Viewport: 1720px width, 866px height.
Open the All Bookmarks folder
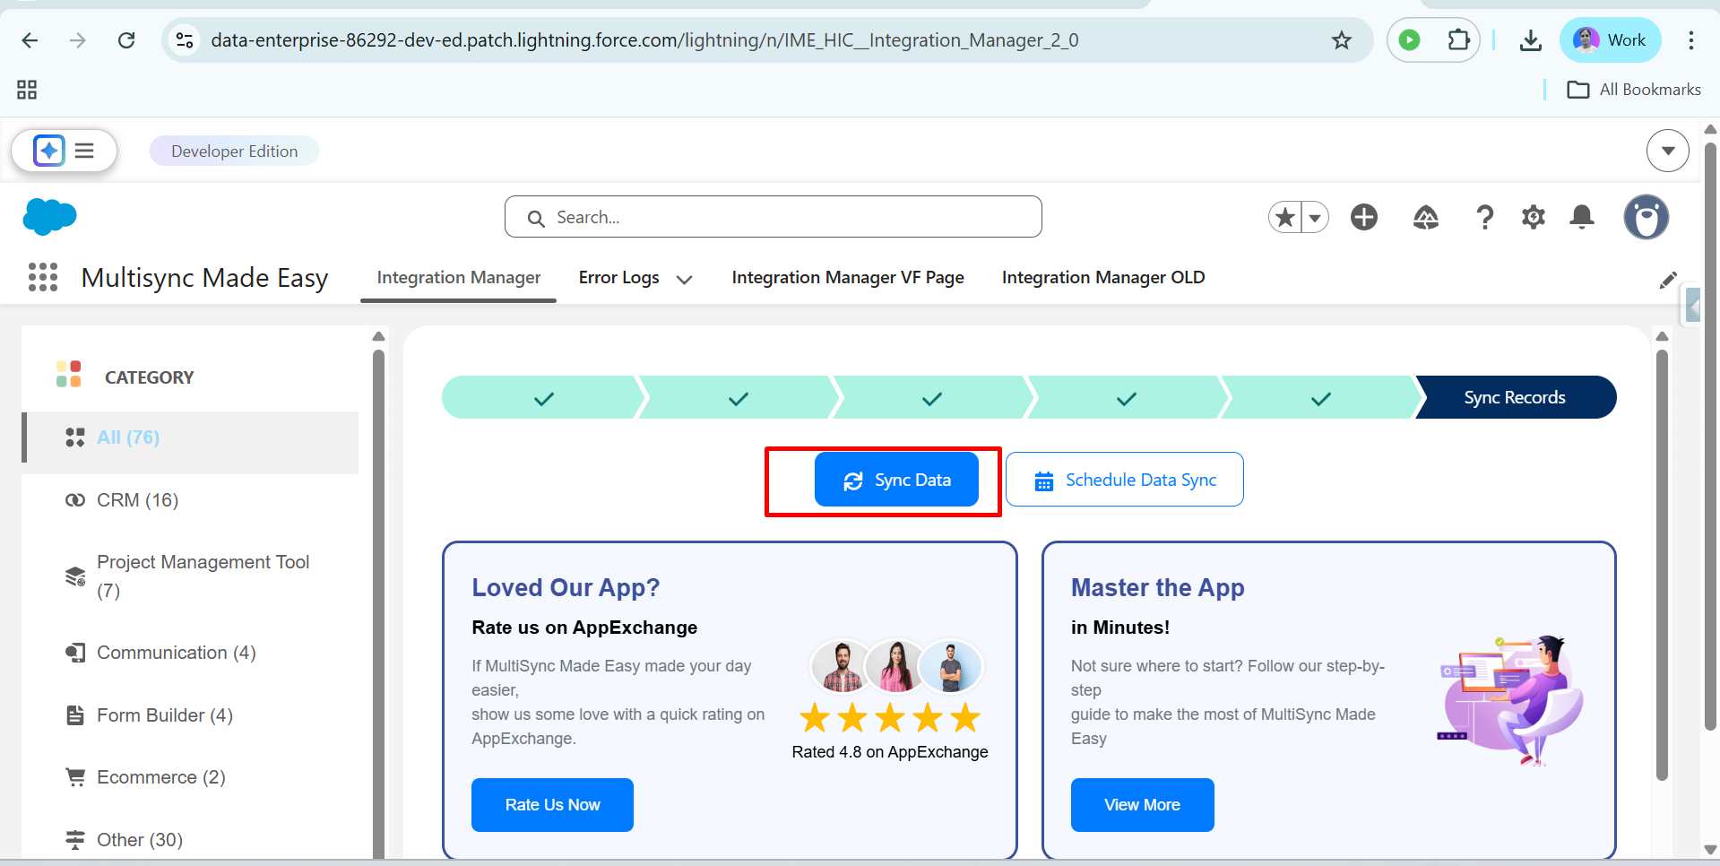1633,90
